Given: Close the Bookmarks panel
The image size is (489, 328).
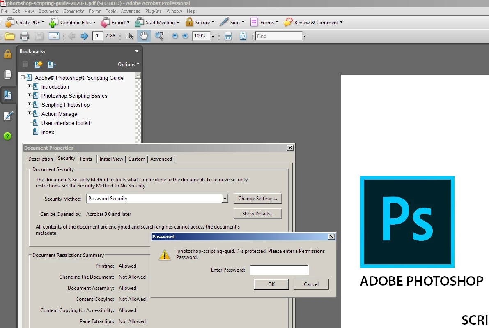Looking at the screenshot, I should tap(137, 51).
